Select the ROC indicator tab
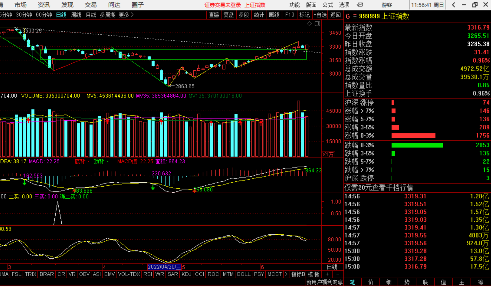Screen dimensions: 491x287 tap(213, 274)
